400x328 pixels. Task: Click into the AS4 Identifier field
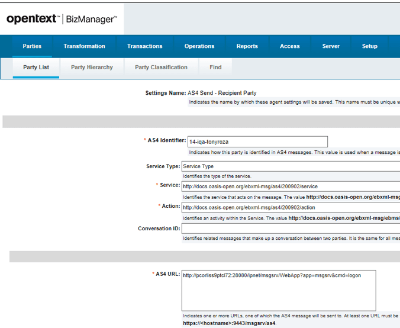tap(257, 142)
